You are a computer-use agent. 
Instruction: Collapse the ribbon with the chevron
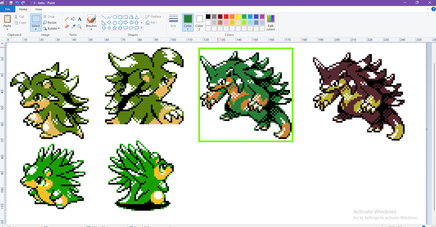point(427,9)
